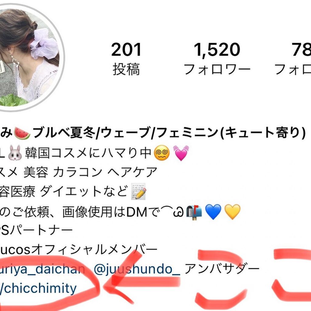The image size is (311, 311).
Task: Open the following count on the right
Action: [x=301, y=50]
